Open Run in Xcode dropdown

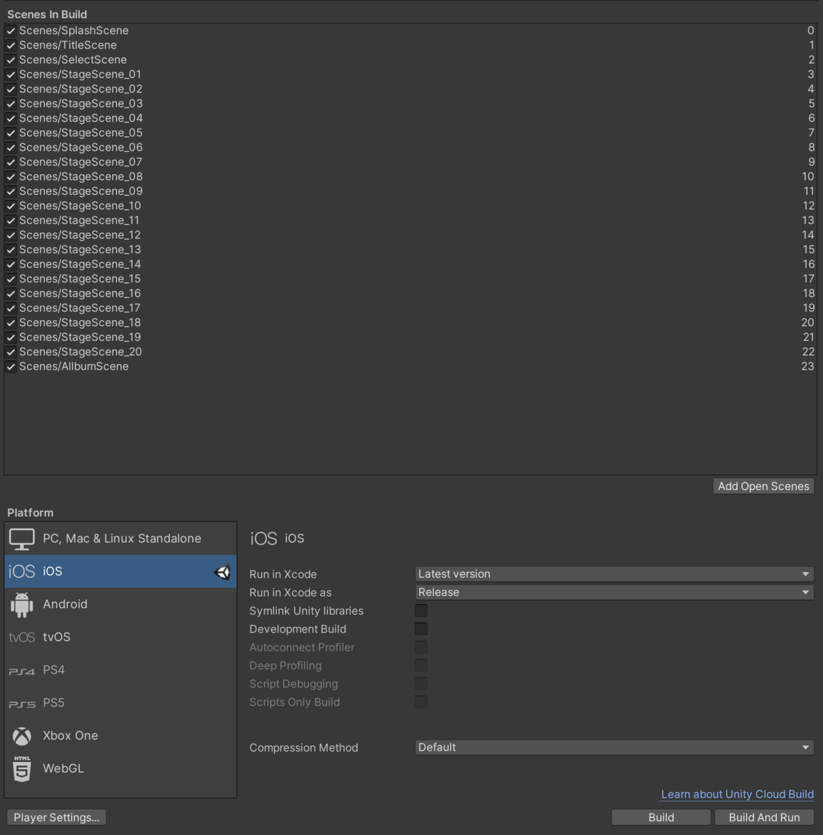click(x=614, y=574)
